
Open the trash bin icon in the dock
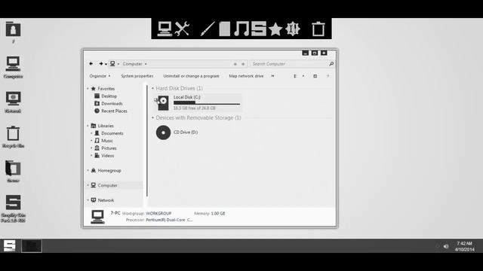pos(318,29)
